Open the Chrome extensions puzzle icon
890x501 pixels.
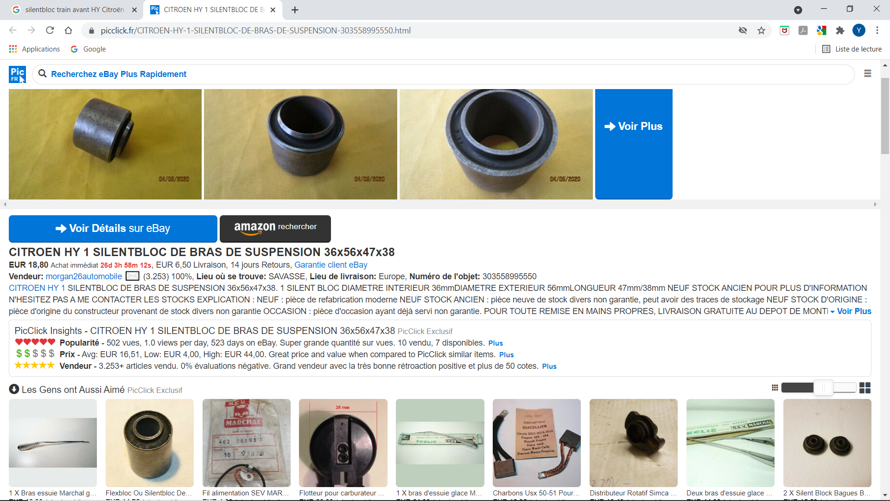840,31
